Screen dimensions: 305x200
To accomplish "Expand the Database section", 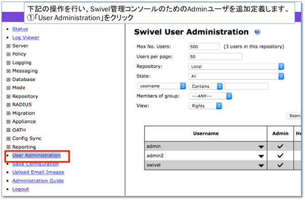I will 8,79.
